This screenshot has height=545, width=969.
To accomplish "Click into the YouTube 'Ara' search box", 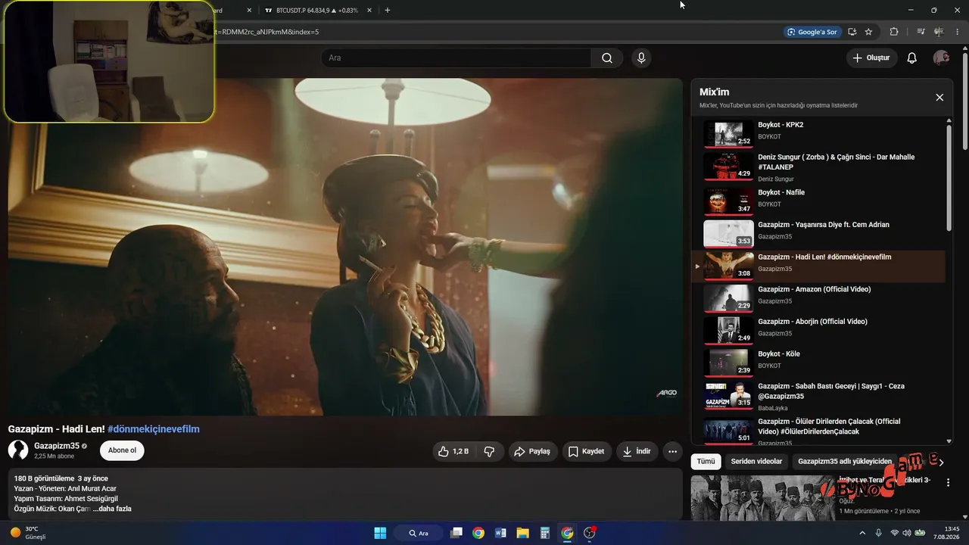I will [x=456, y=58].
